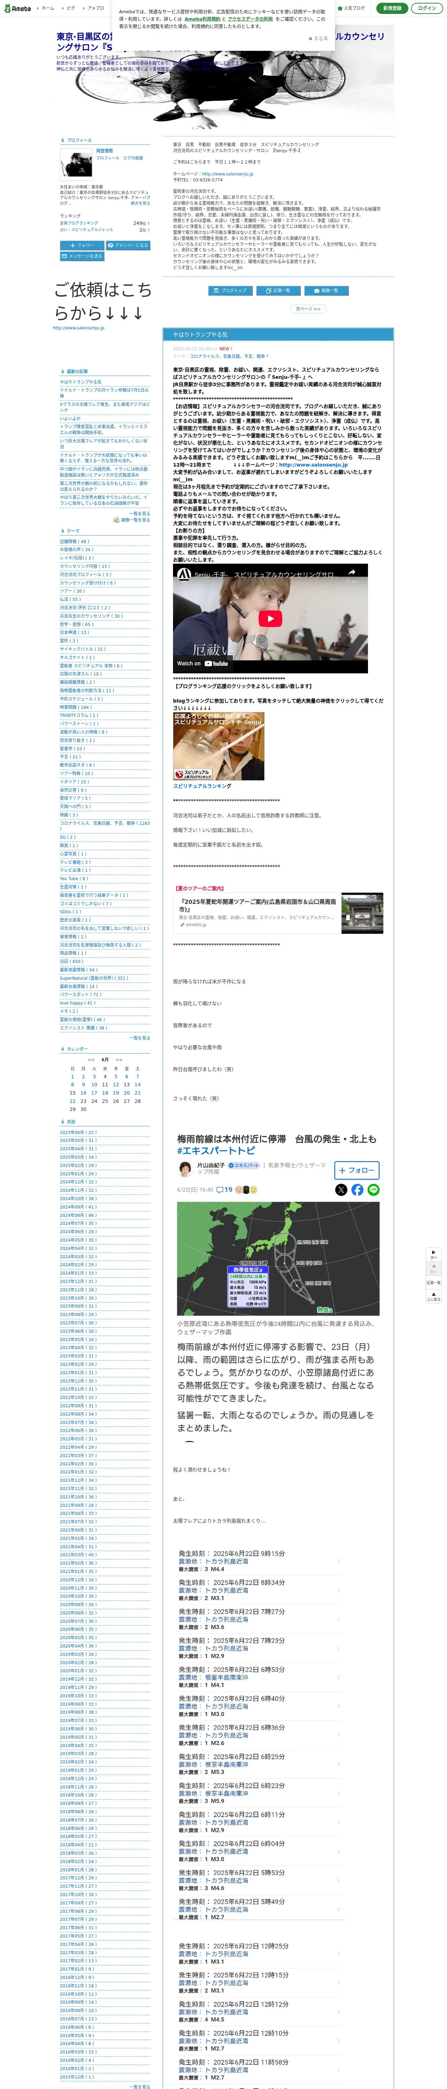
Task: Open the SuperNatural theme category
Action: (x=94, y=978)
